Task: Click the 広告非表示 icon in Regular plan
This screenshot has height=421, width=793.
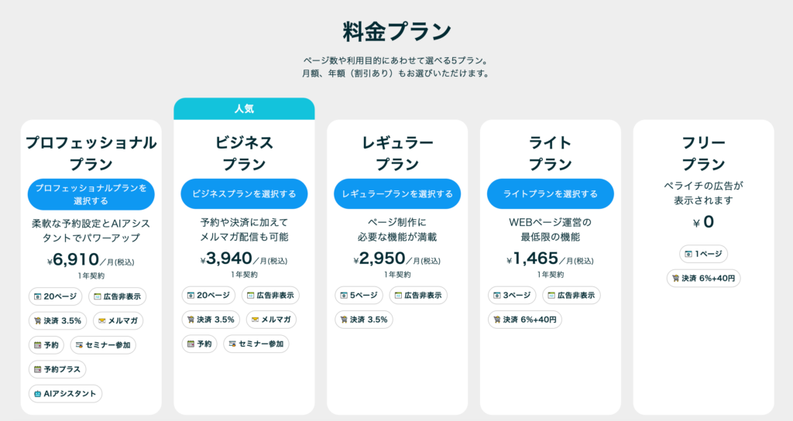Action: (398, 296)
